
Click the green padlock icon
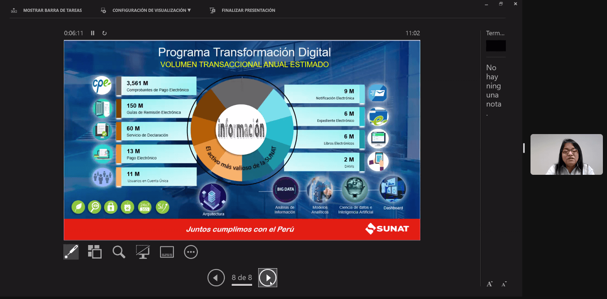(111, 207)
